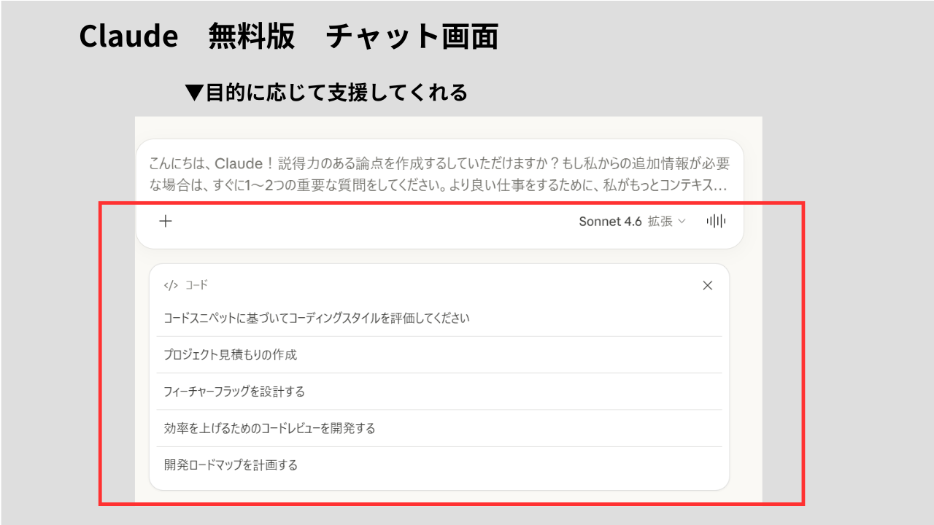Click the 拡張 thinking mode label
The height and width of the screenshot is (525, 934).
tap(660, 222)
